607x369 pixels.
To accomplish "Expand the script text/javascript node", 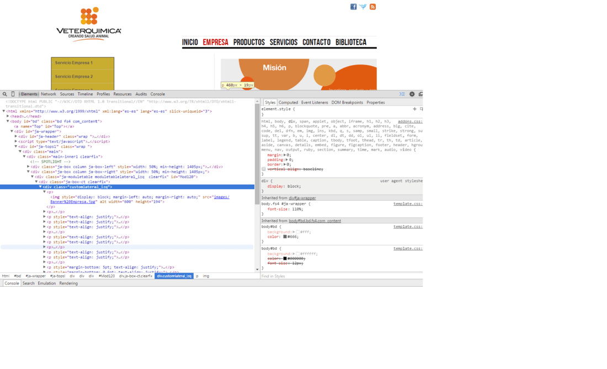I will pos(16,141).
